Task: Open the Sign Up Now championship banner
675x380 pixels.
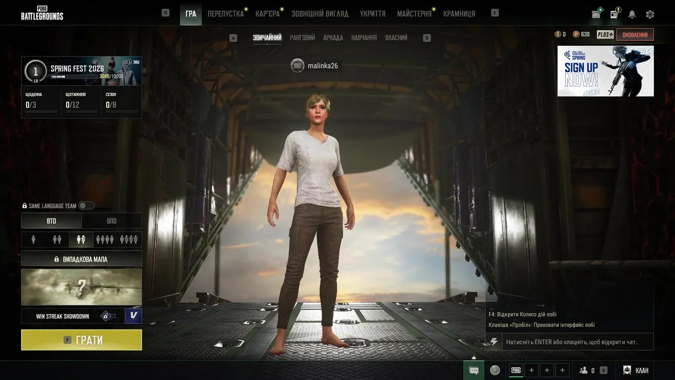Action: point(605,71)
